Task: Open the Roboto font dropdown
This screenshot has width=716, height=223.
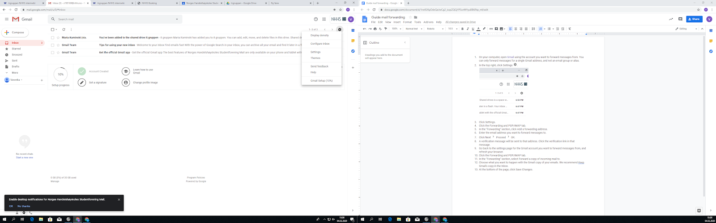Action: point(435,29)
